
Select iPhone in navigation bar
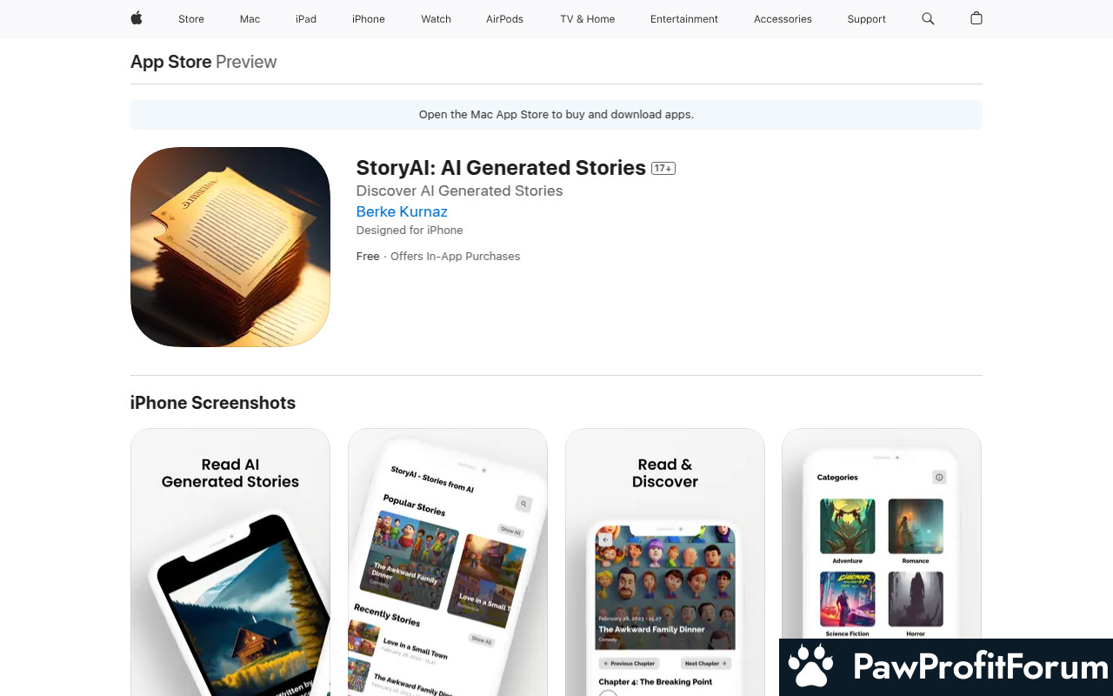point(369,19)
